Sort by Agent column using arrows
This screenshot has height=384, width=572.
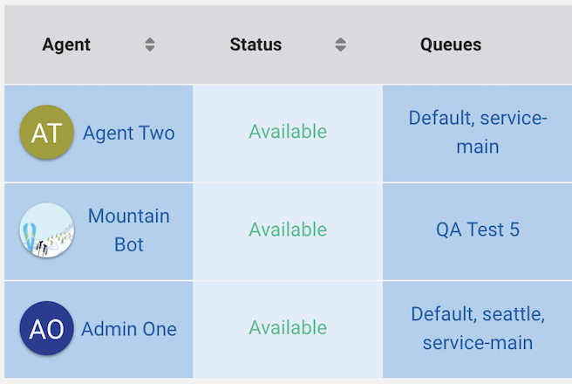pos(150,45)
